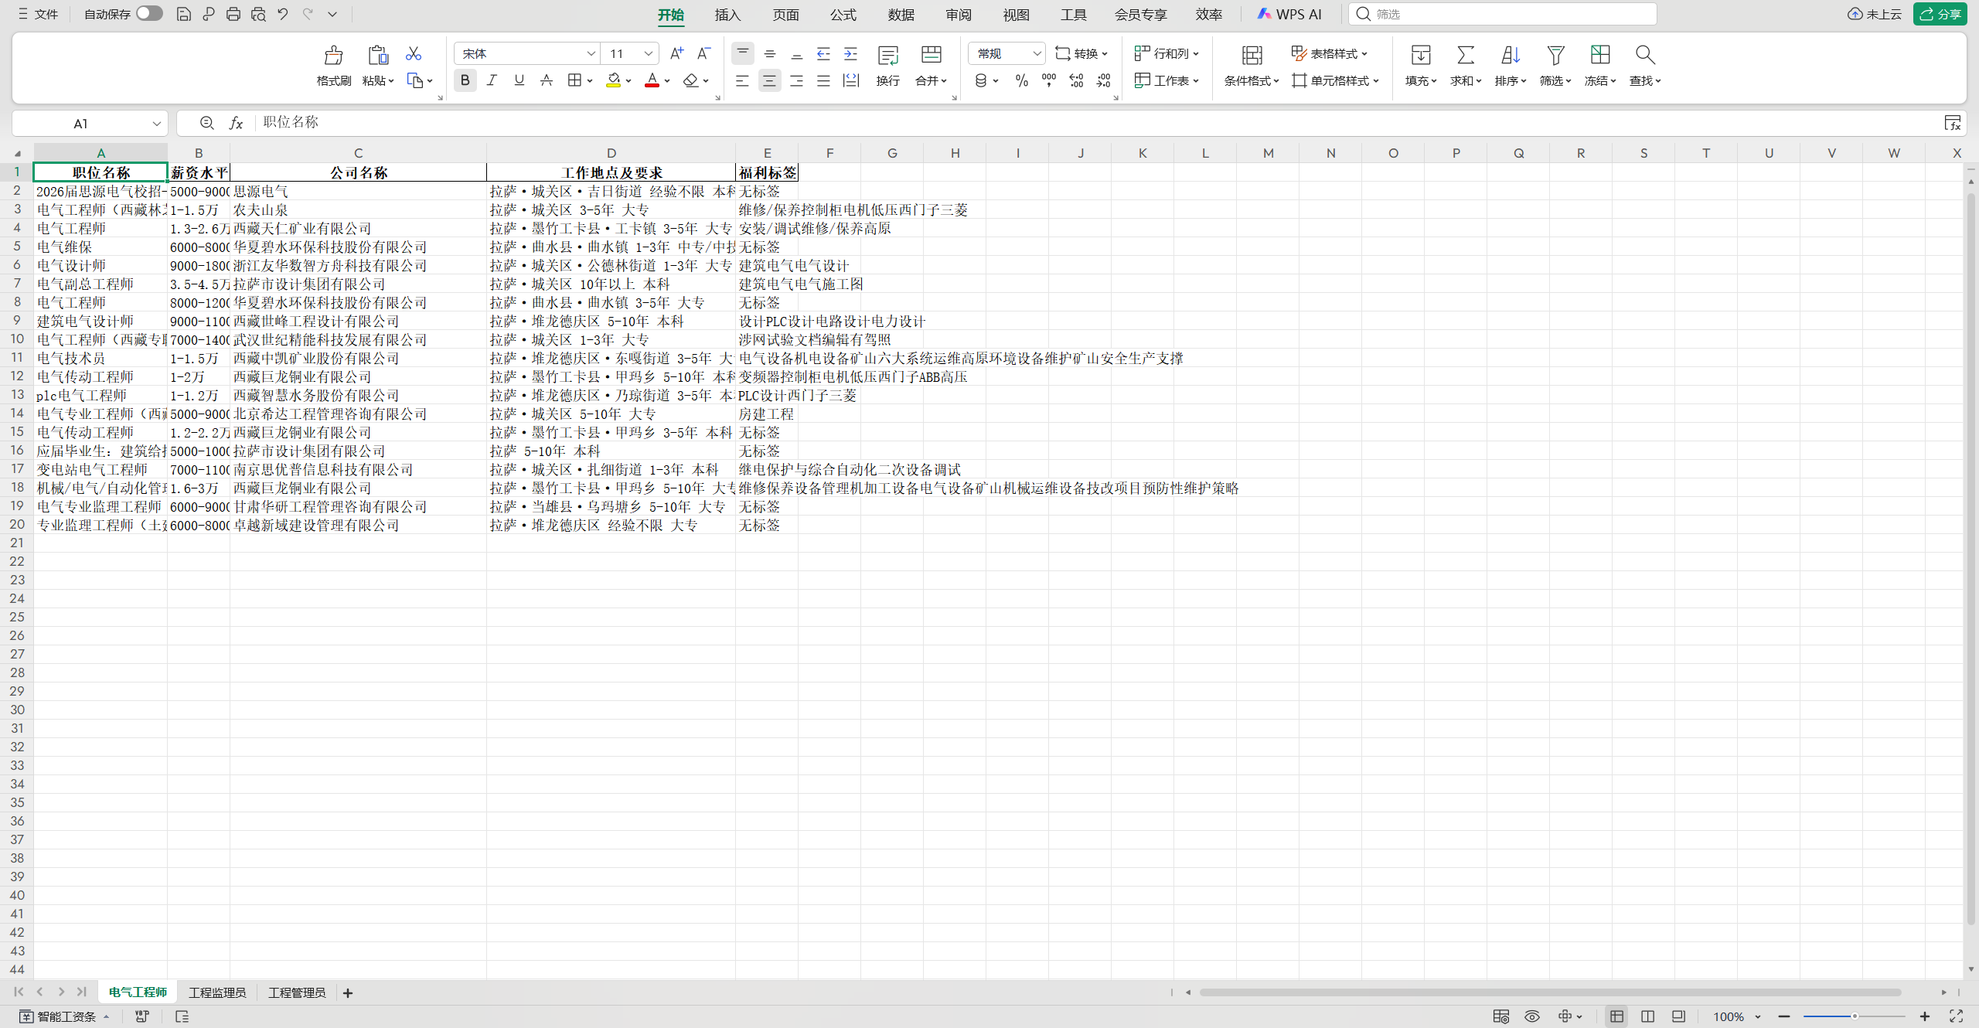1979x1028 pixels.
Task: Open the borders dropdown arrow
Action: 590,80
